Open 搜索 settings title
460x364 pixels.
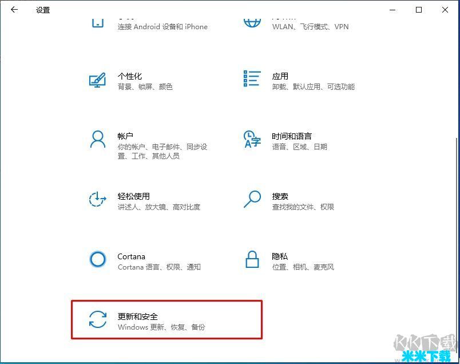280,196
